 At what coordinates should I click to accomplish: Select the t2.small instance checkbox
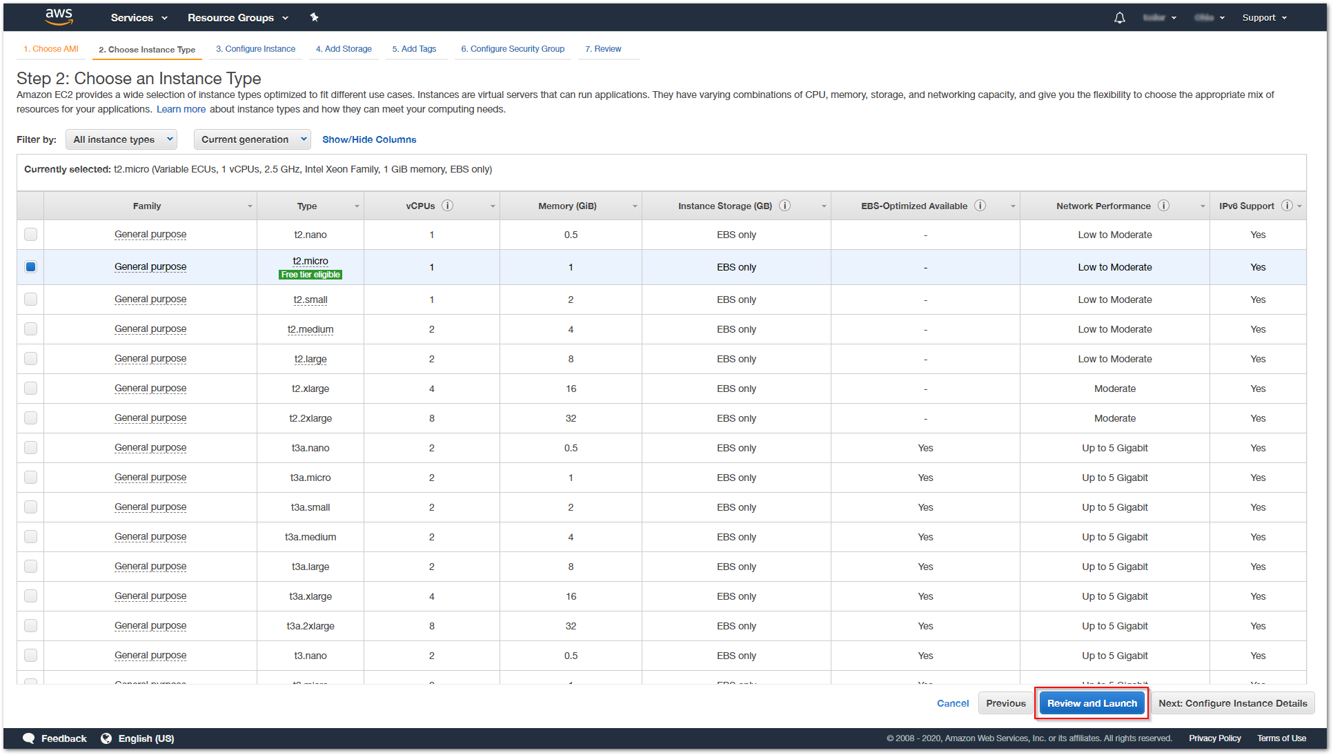pyautogui.click(x=30, y=300)
